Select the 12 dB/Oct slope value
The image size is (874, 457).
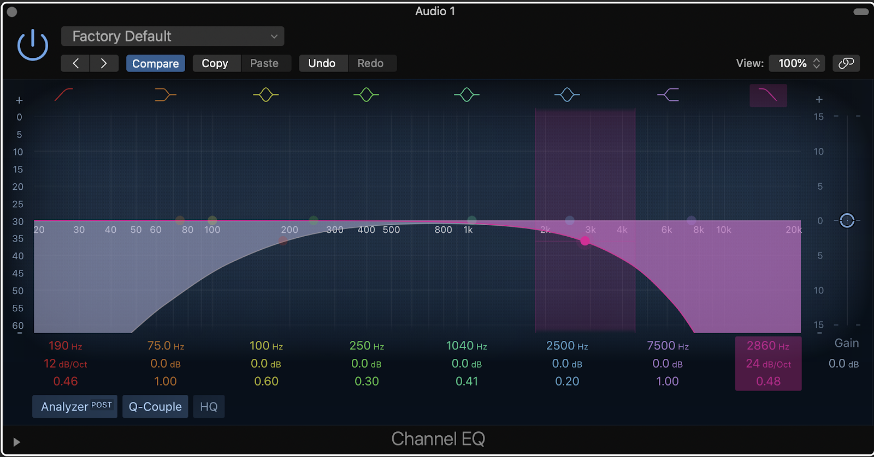pyautogui.click(x=66, y=364)
